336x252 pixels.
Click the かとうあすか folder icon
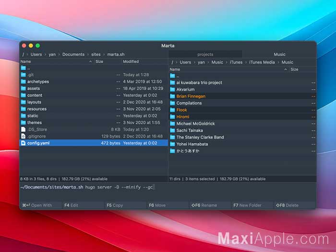pos(172,151)
